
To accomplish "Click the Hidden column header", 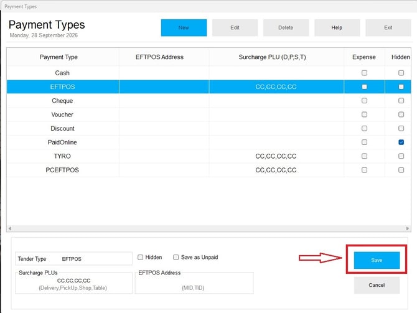I will (x=398, y=57).
